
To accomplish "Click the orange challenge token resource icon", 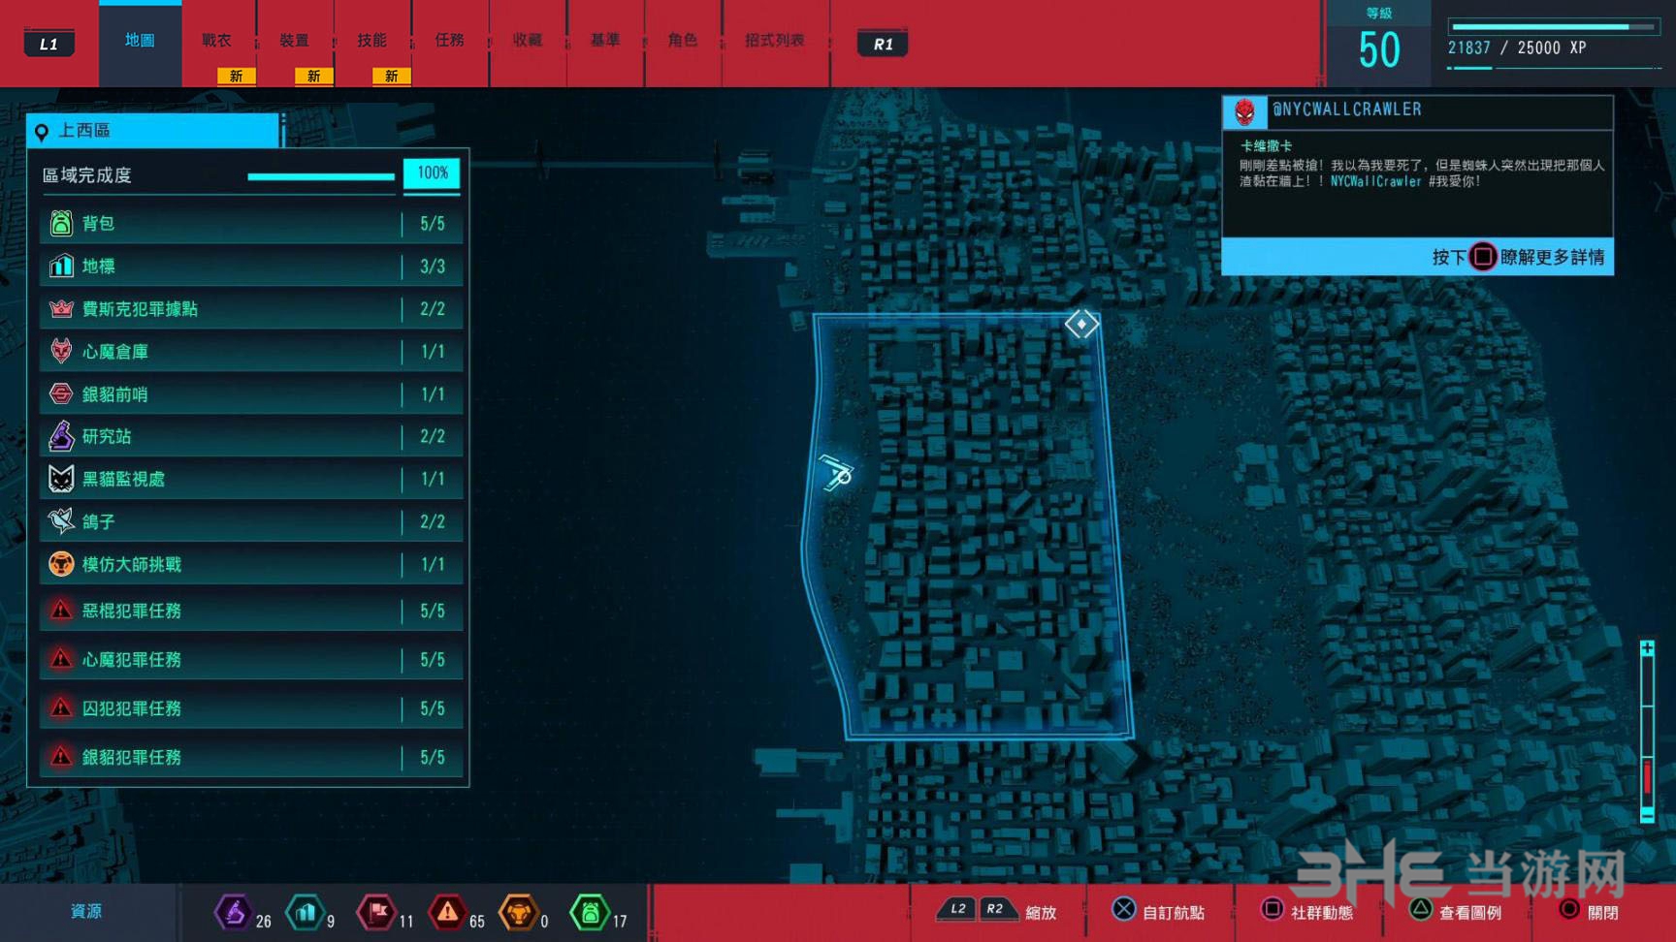I will pyautogui.click(x=518, y=912).
